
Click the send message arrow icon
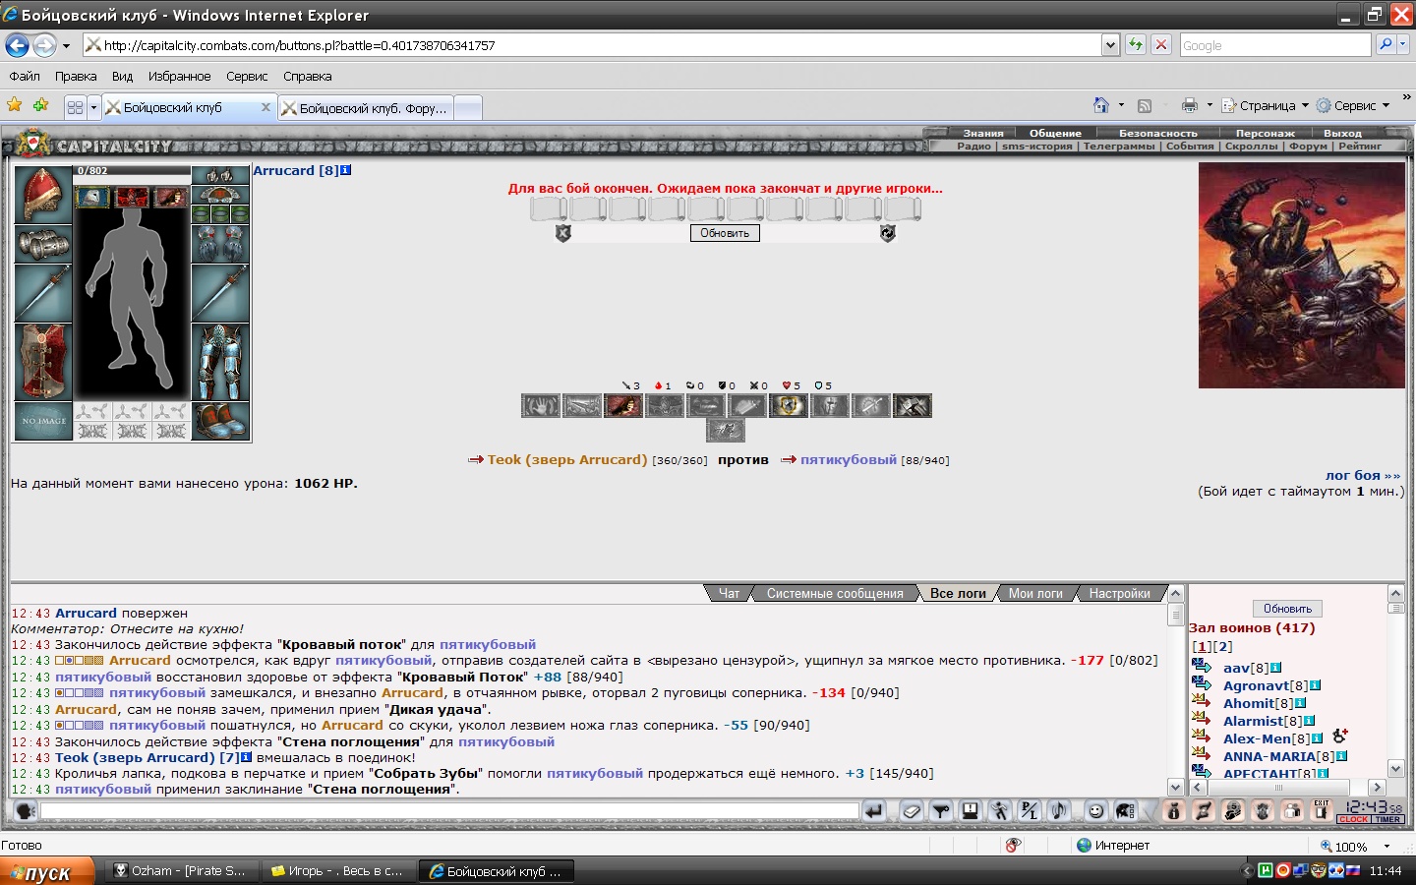click(x=873, y=811)
